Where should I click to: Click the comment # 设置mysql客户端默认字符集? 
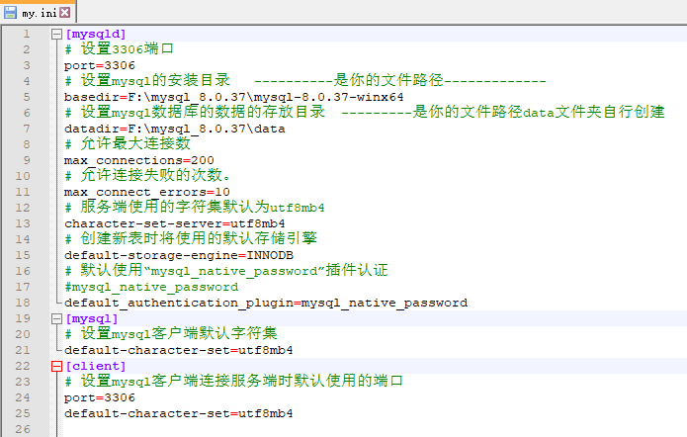click(x=171, y=334)
